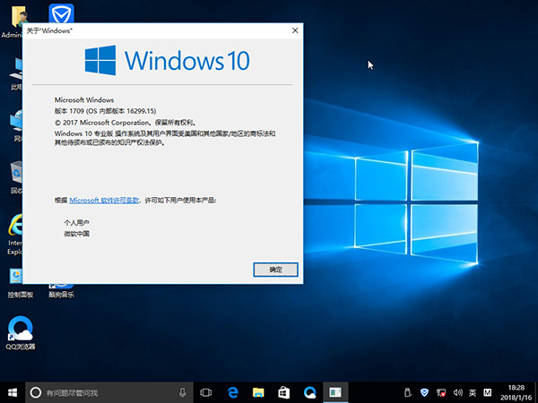Select the QQ浏览器 desktop shortcut
The width and height of the screenshot is (538, 403).
coord(21,333)
